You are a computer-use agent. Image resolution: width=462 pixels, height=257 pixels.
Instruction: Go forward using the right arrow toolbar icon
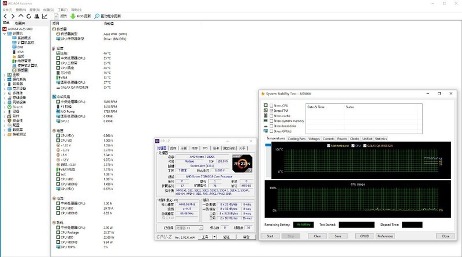coord(13,16)
